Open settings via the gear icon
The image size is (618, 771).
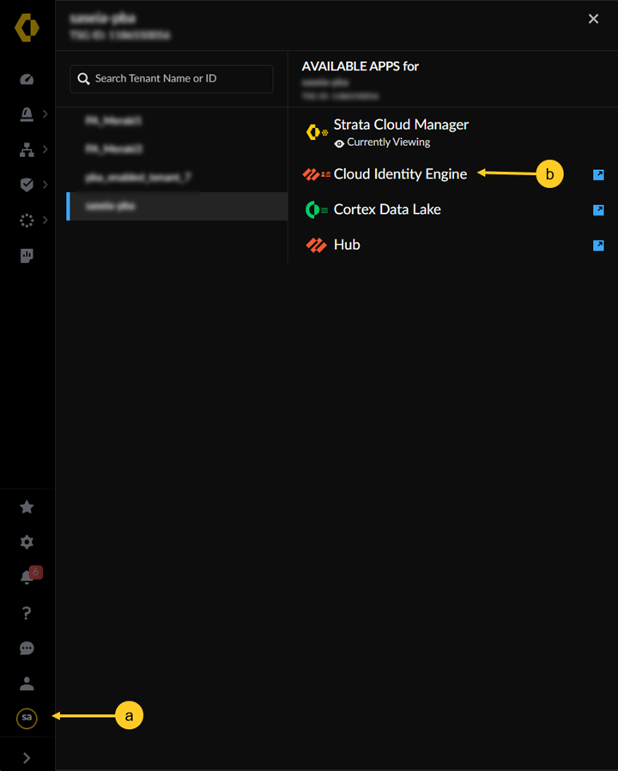[x=27, y=542]
